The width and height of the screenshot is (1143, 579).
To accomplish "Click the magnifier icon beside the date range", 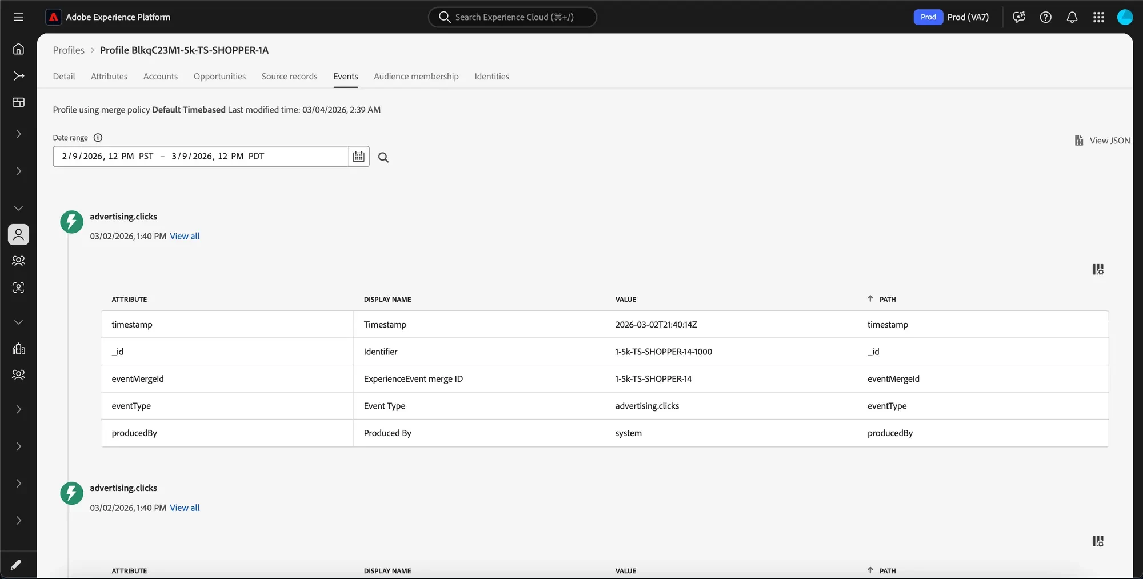I will click(383, 157).
